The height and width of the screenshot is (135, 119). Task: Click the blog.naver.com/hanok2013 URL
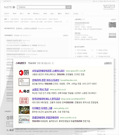click(73, 99)
